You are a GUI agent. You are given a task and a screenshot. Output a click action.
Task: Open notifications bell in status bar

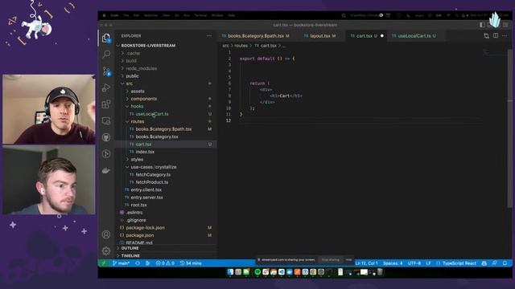[505, 263]
